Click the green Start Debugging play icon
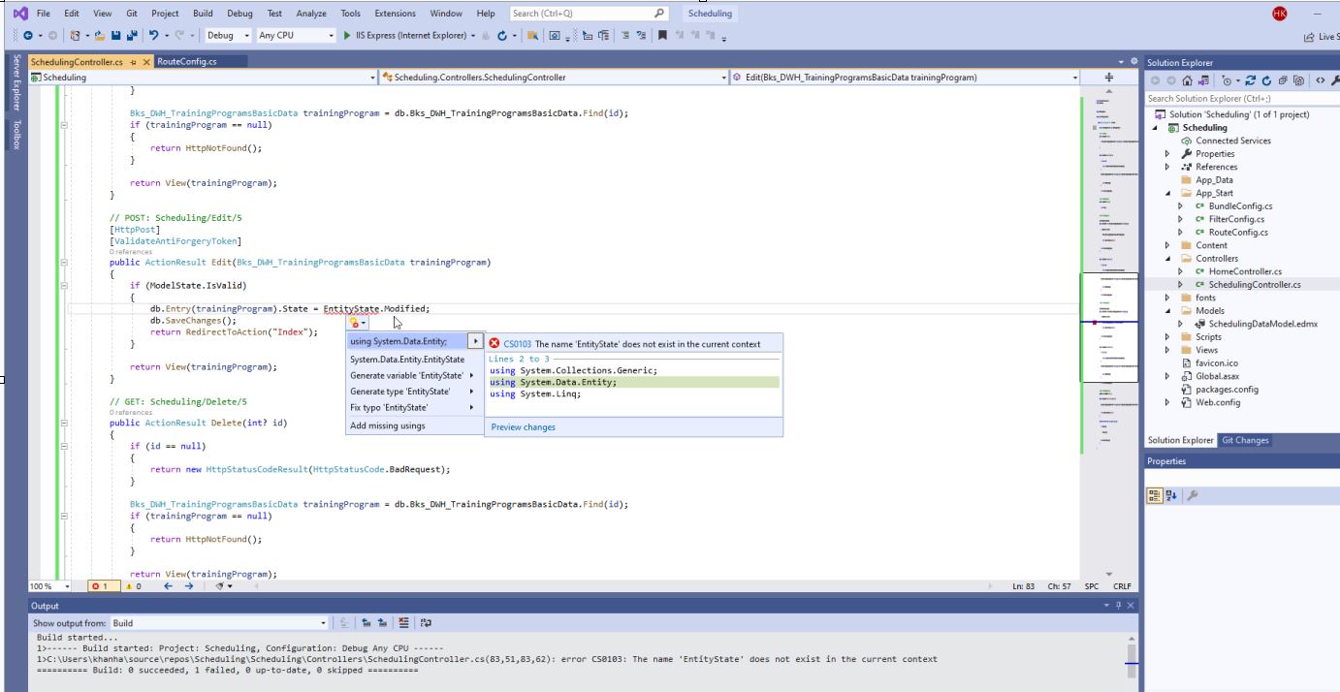The image size is (1340, 692). [347, 35]
